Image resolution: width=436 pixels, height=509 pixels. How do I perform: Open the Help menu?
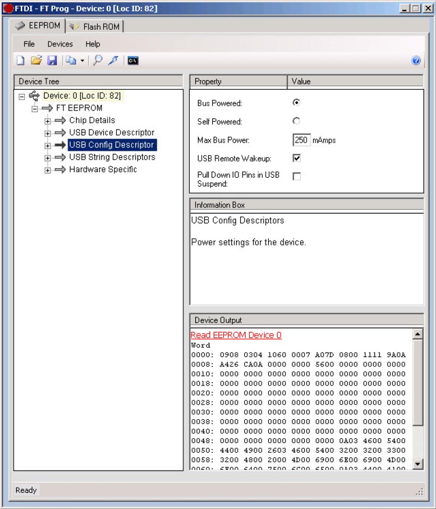(93, 44)
